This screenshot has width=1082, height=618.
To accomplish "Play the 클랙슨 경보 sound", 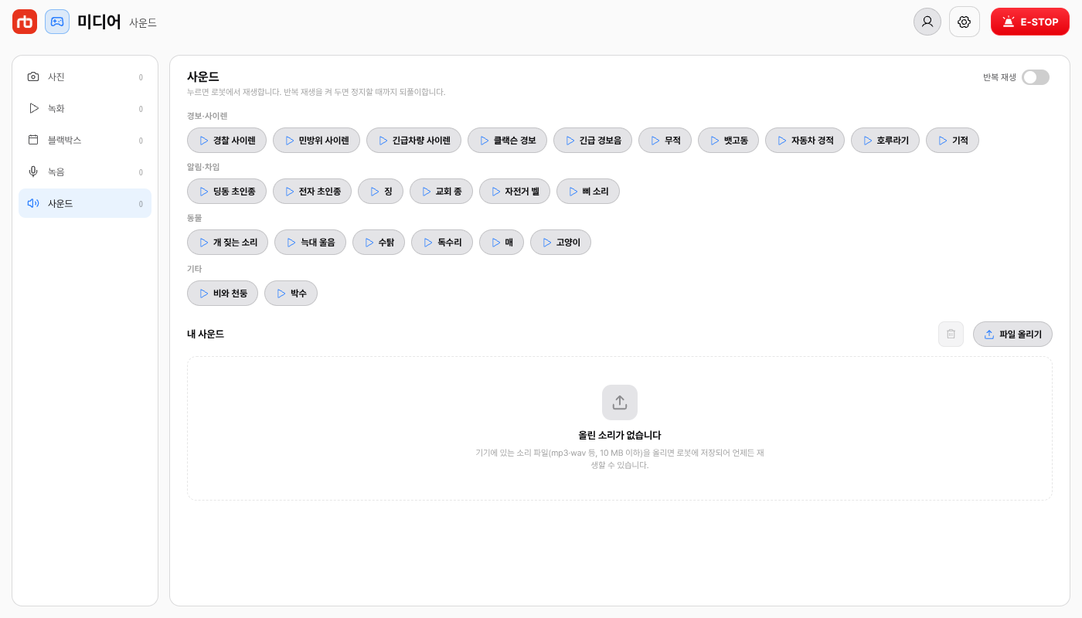I will pyautogui.click(x=507, y=141).
